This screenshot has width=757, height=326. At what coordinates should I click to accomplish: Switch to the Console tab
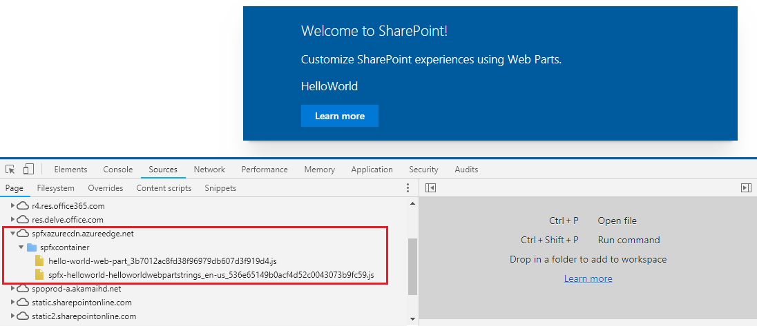[x=117, y=170]
